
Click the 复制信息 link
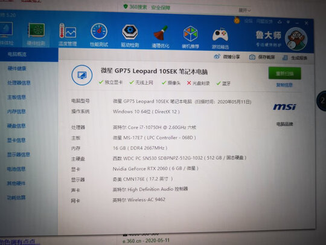coord(284,85)
